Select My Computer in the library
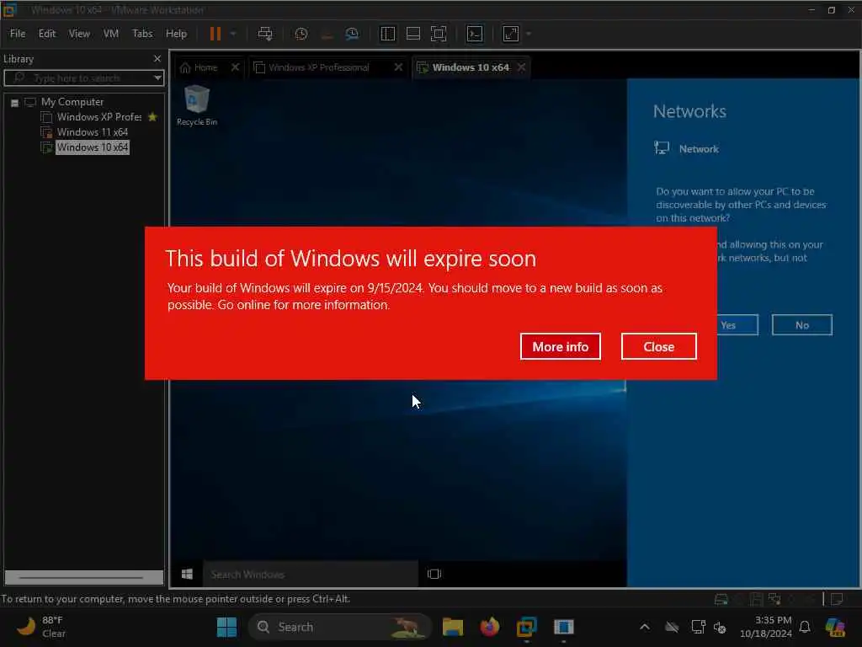Screen dimensions: 862x647 tap(72, 102)
